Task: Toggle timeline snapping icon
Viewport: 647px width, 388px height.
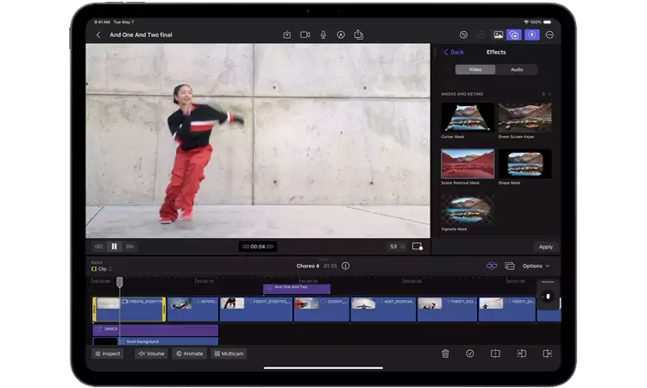Action: (492, 266)
